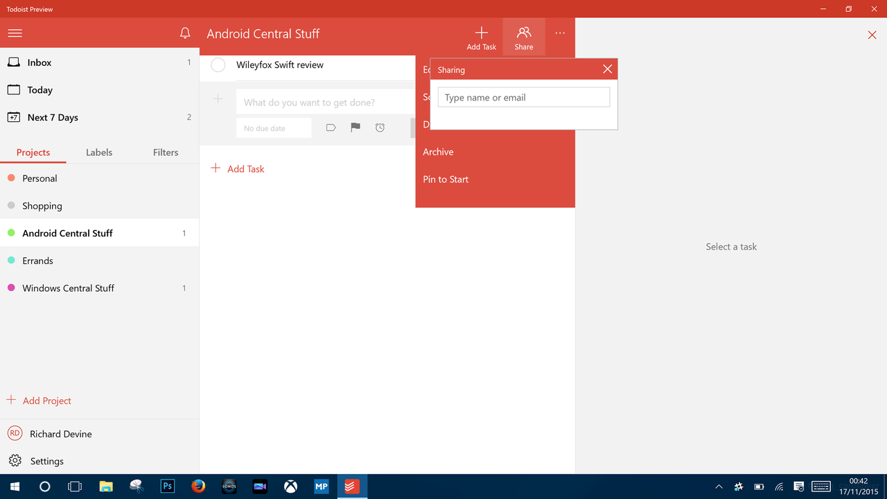Click the Todoist taskbar icon
The image size is (887, 499).
352,487
